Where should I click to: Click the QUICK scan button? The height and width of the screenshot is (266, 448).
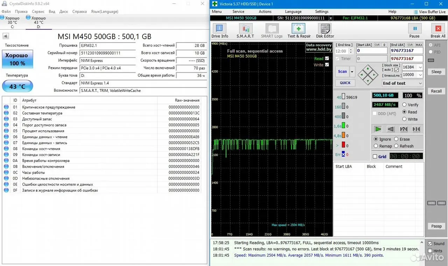pos(345,83)
